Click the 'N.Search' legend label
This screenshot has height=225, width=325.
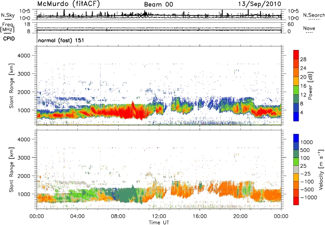pos(314,15)
